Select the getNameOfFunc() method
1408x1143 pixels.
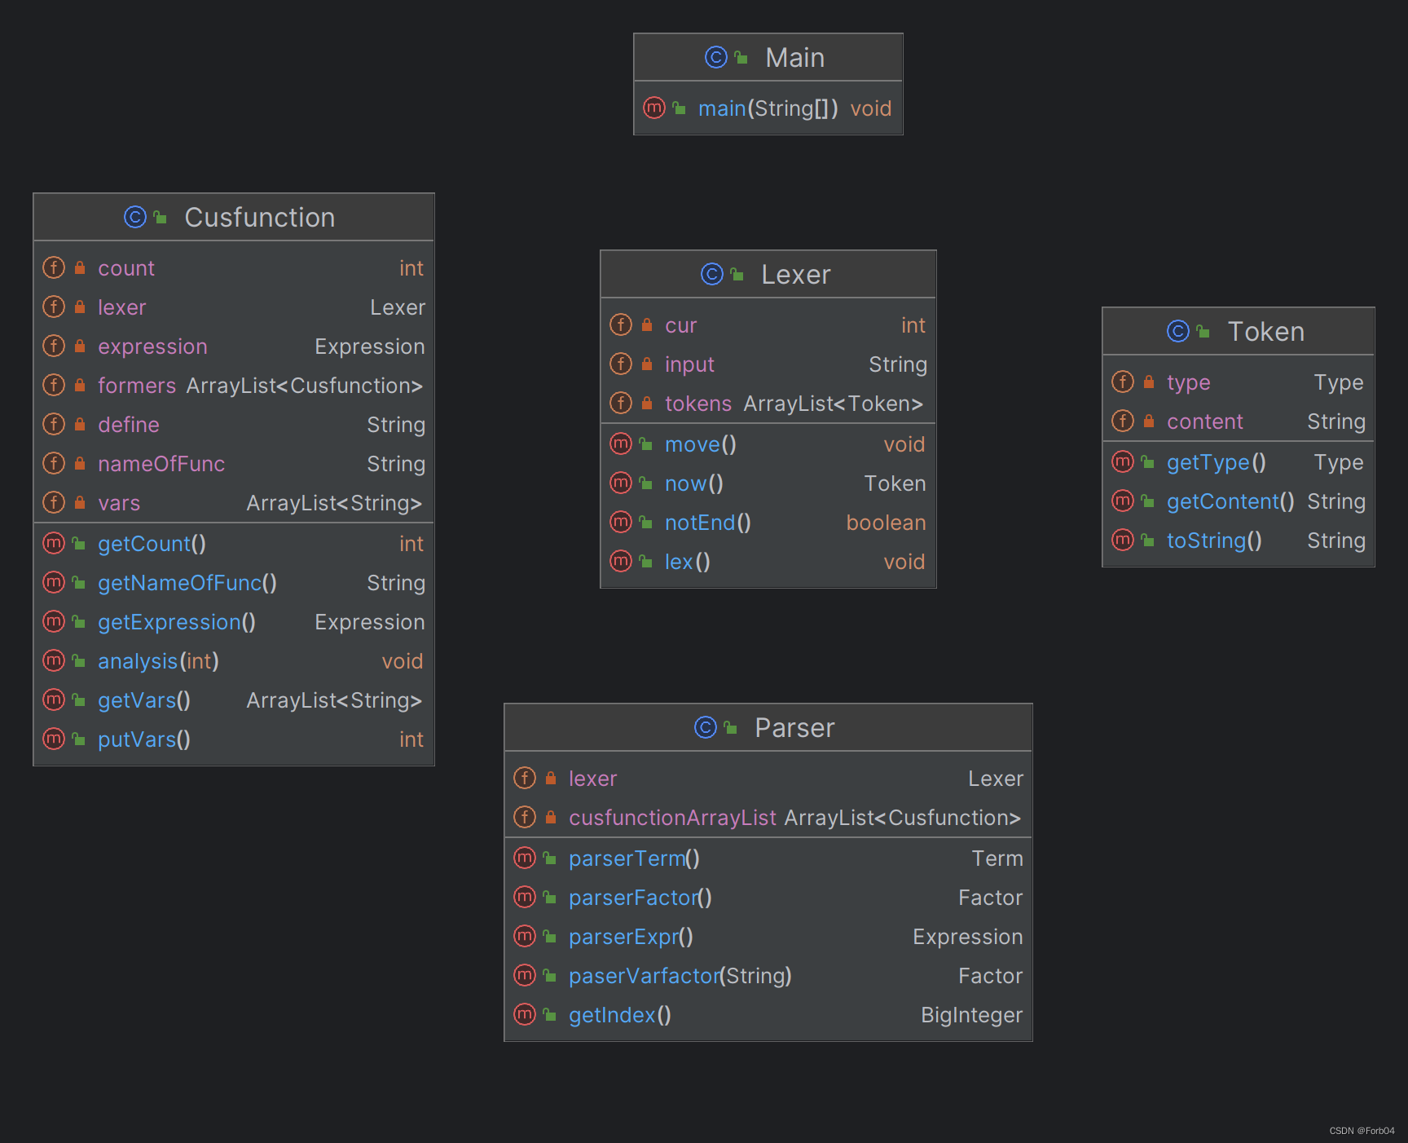tap(234, 583)
